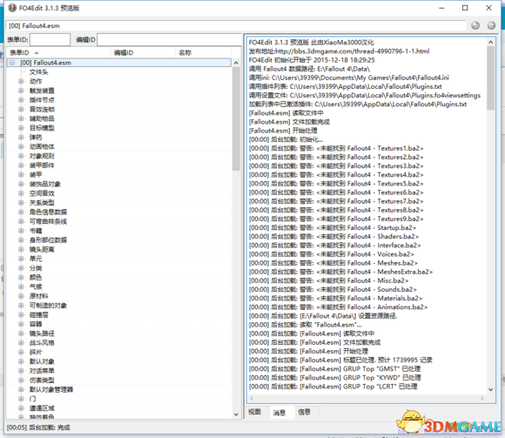The height and width of the screenshot is (438, 505).
Task: Sort by the 表单ID column header
Action: click(x=58, y=52)
